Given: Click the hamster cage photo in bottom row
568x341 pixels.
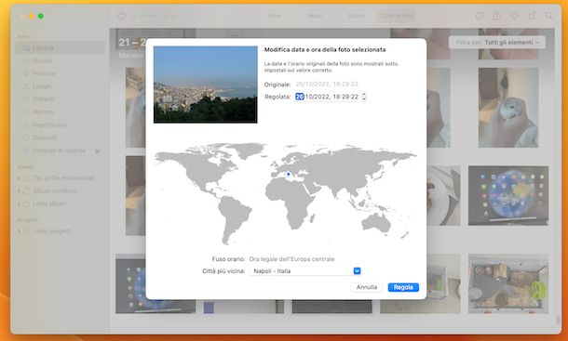Looking at the screenshot, I should point(508,283).
